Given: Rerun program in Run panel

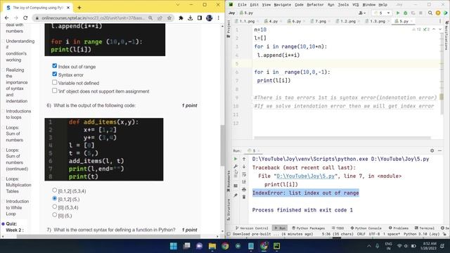Looking at the screenshot, I should click(x=236, y=159).
